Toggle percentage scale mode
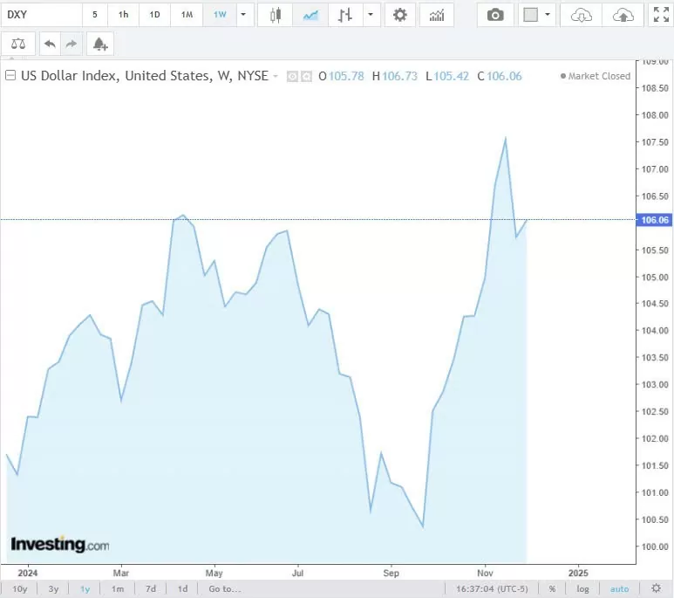This screenshot has height=598, width=674. coord(552,588)
